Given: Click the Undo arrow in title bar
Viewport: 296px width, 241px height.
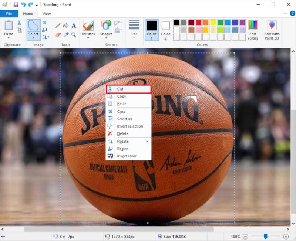Looking at the screenshot, I should [x=23, y=4].
